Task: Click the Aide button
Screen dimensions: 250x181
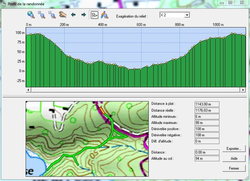Action: (234, 159)
